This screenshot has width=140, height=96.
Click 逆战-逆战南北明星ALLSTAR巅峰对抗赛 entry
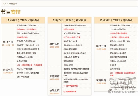[76, 81]
